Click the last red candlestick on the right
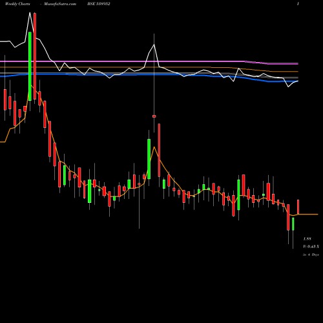The width and height of the screenshot is (323, 323). tap(298, 207)
